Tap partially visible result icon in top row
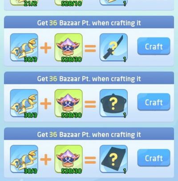The image size is (178, 181). (113, 3)
